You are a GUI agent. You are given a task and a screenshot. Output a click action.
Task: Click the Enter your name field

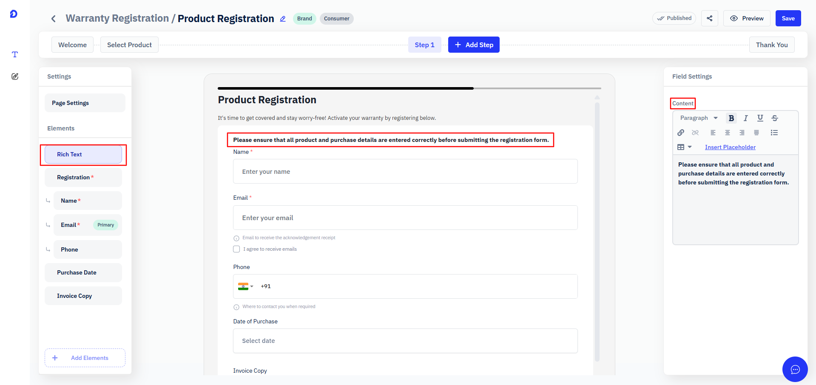click(x=405, y=171)
